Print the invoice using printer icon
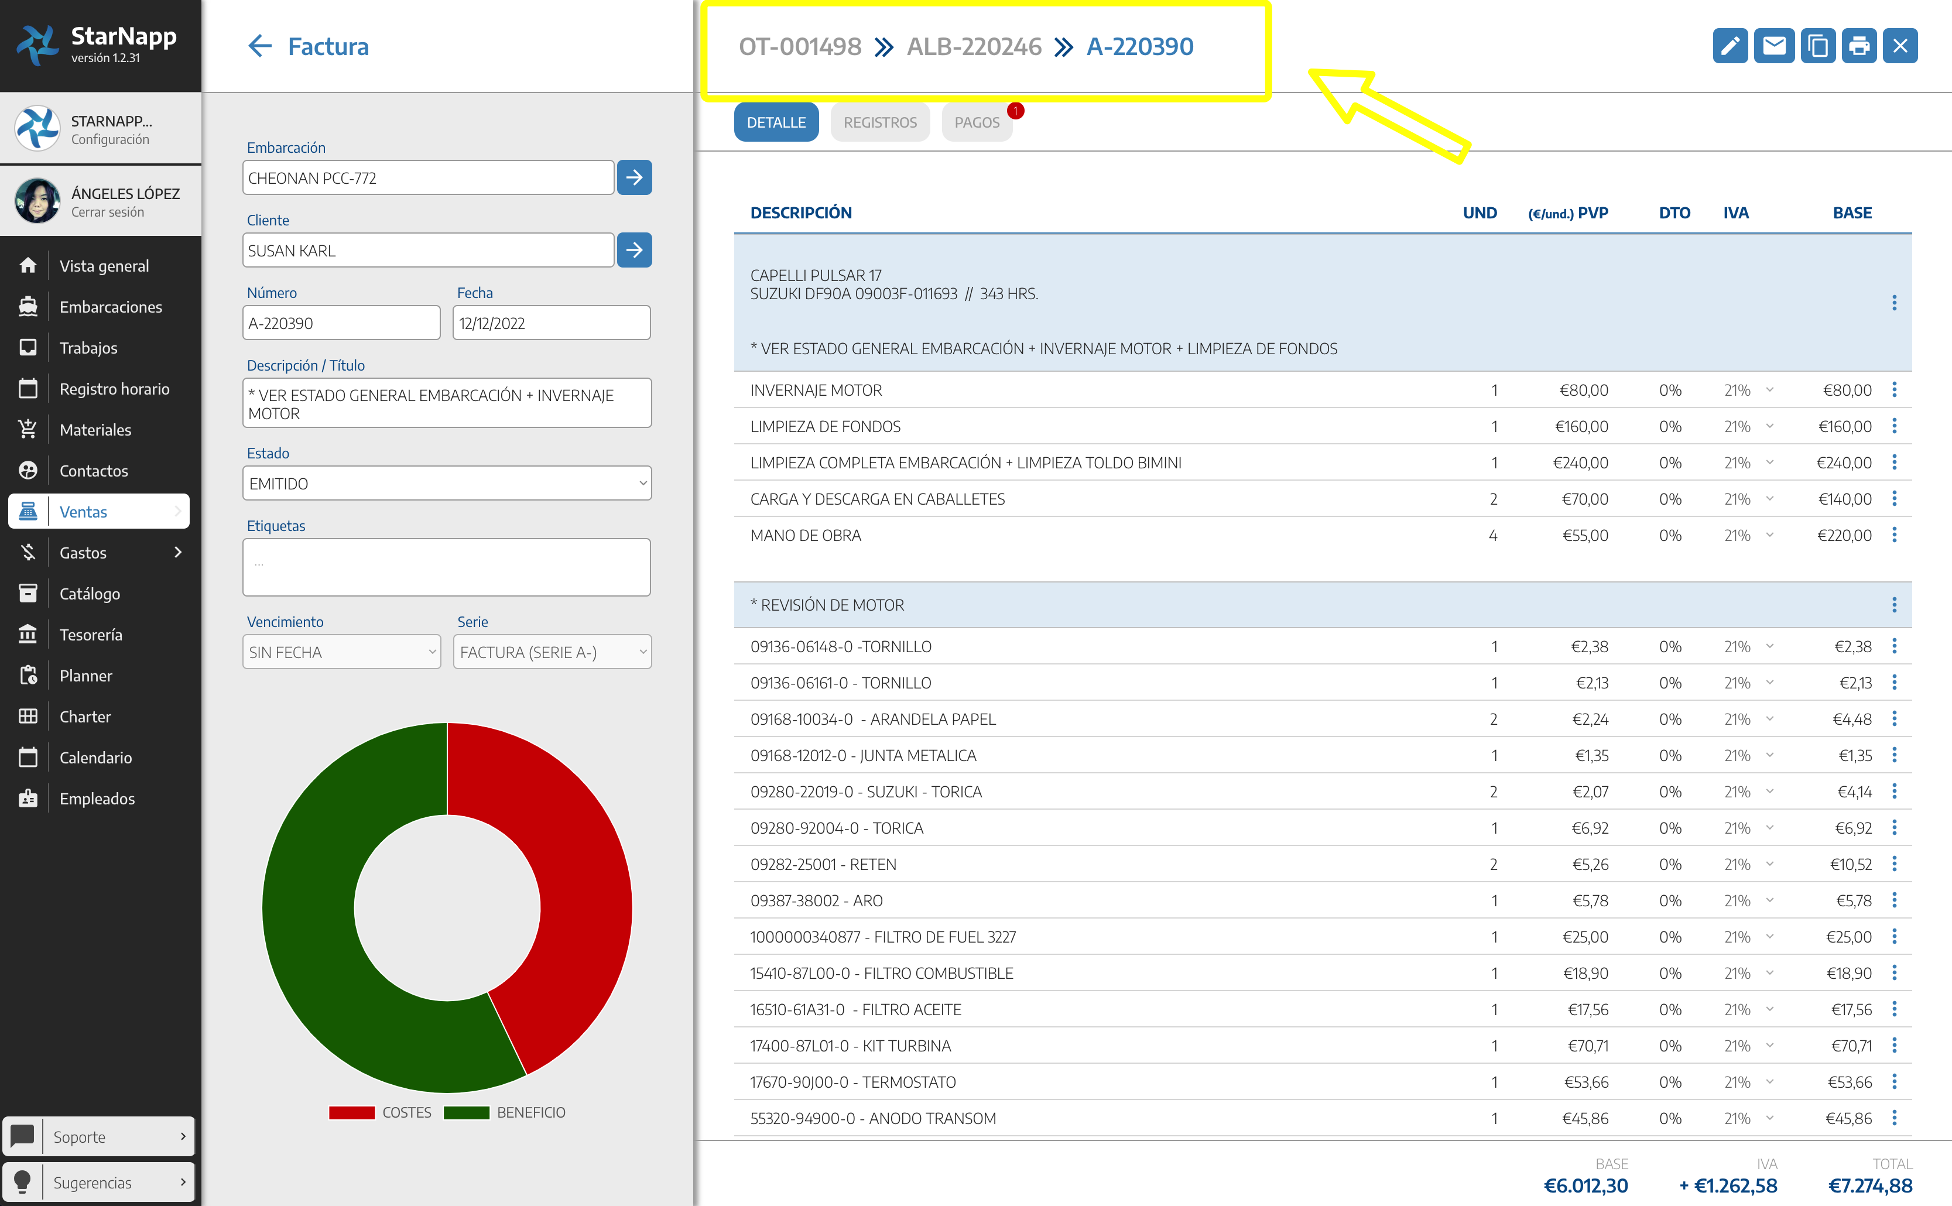This screenshot has height=1206, width=1952. 1859,46
